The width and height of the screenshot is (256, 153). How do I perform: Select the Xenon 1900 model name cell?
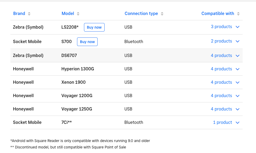[x=74, y=82]
